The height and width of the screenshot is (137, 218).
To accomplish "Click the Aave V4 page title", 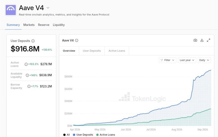I will 31,8.
